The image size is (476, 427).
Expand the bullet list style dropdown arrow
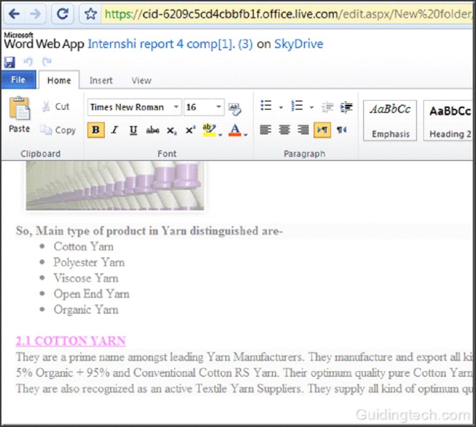coord(281,107)
